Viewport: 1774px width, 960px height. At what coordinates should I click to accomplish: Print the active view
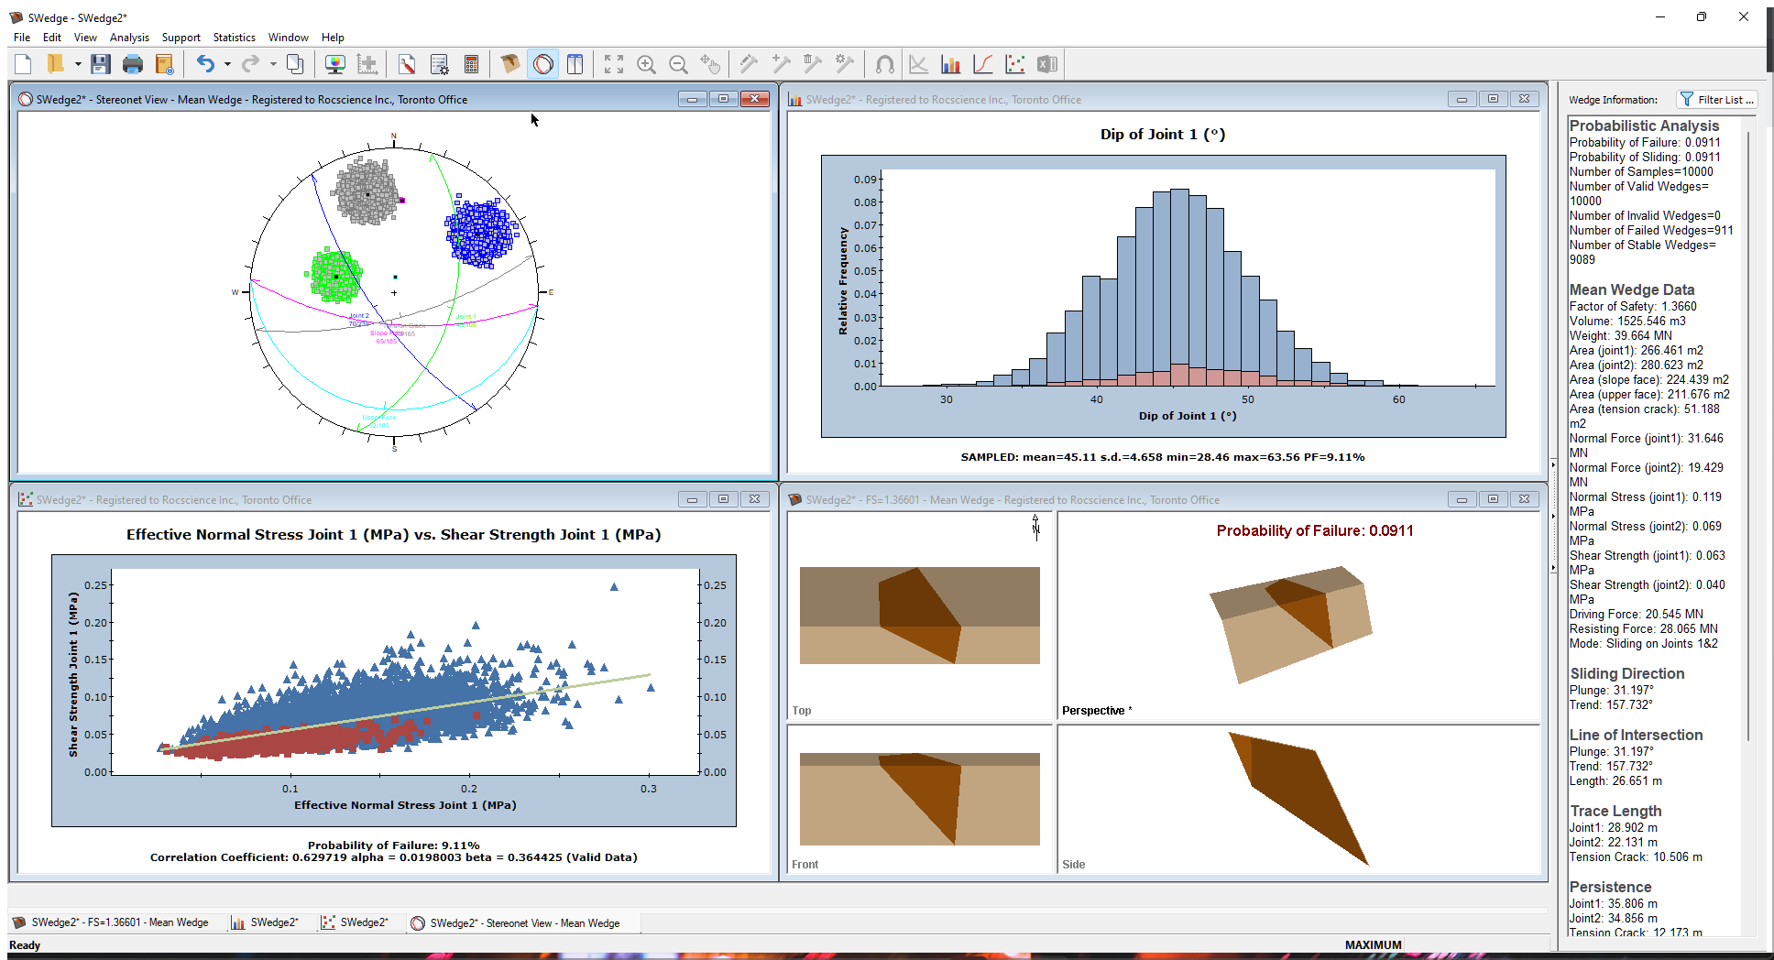[x=133, y=63]
